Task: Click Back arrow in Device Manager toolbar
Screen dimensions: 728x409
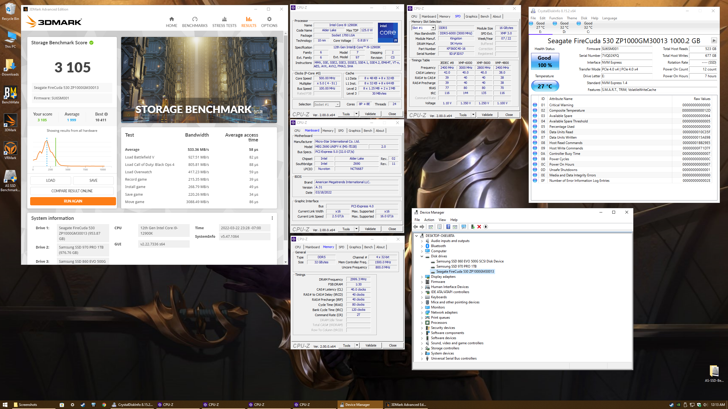Action: 415,227
